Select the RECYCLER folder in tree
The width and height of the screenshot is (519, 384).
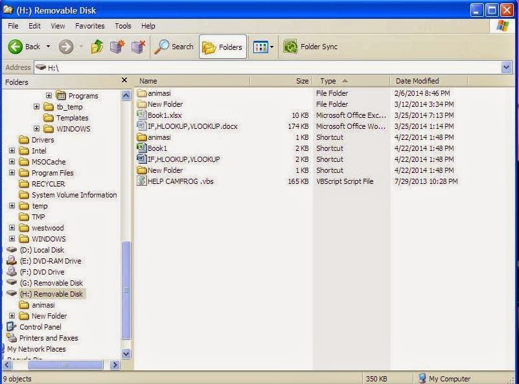pos(41,184)
